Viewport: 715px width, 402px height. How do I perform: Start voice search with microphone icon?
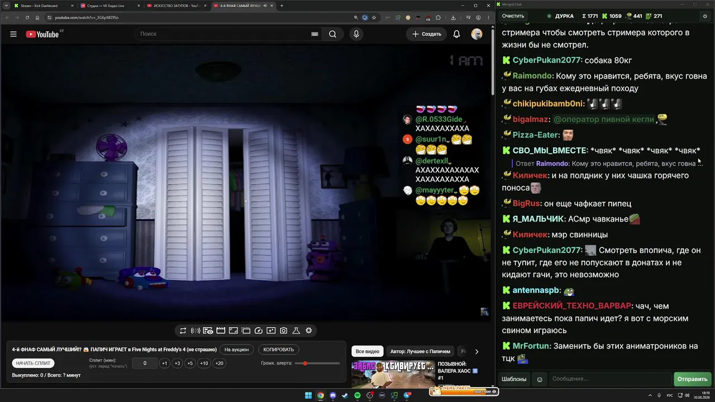(x=356, y=34)
